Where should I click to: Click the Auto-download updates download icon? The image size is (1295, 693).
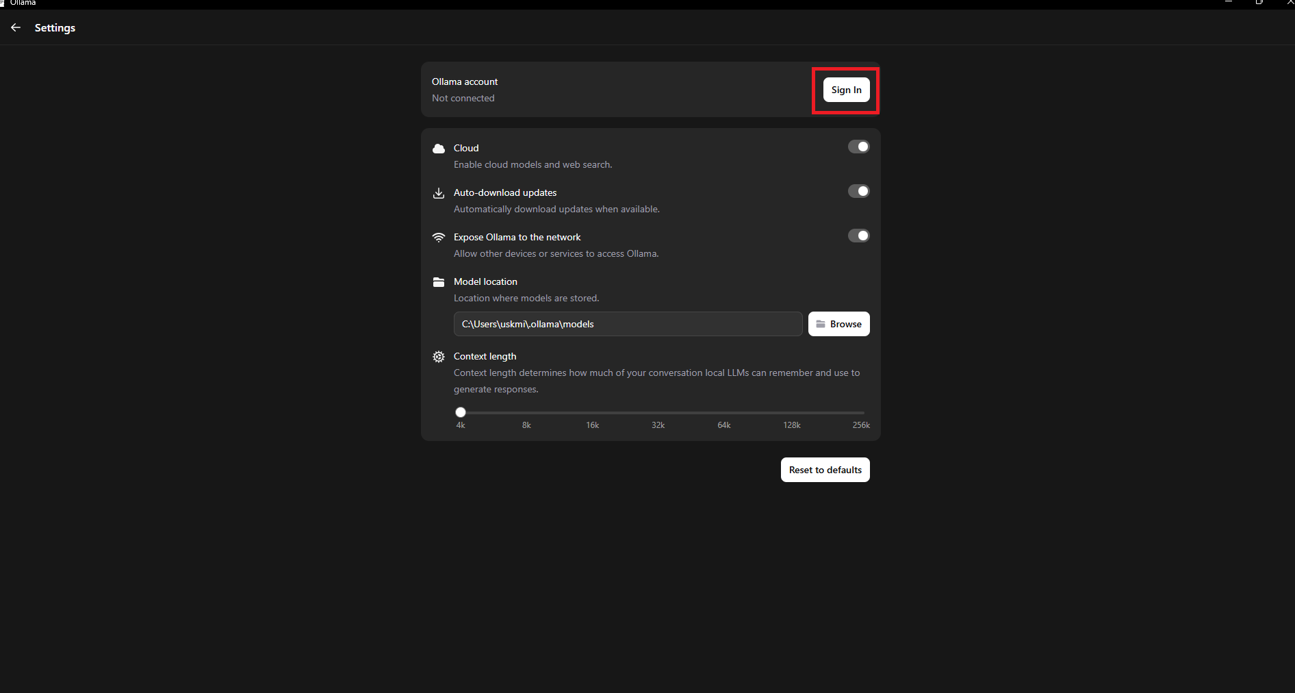(x=439, y=193)
